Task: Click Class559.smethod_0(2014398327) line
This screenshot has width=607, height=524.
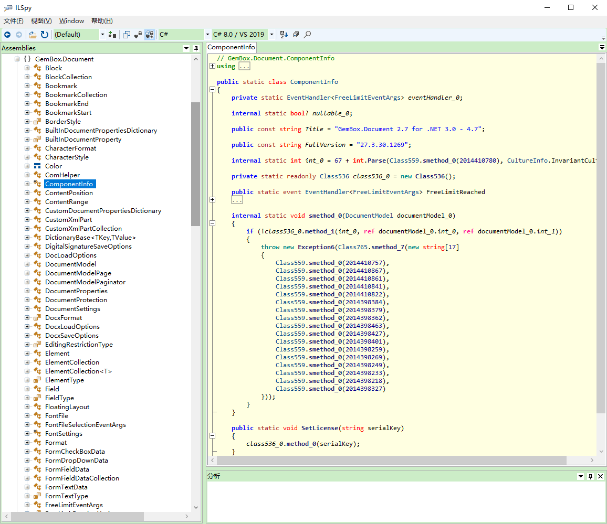Action: coord(330,389)
